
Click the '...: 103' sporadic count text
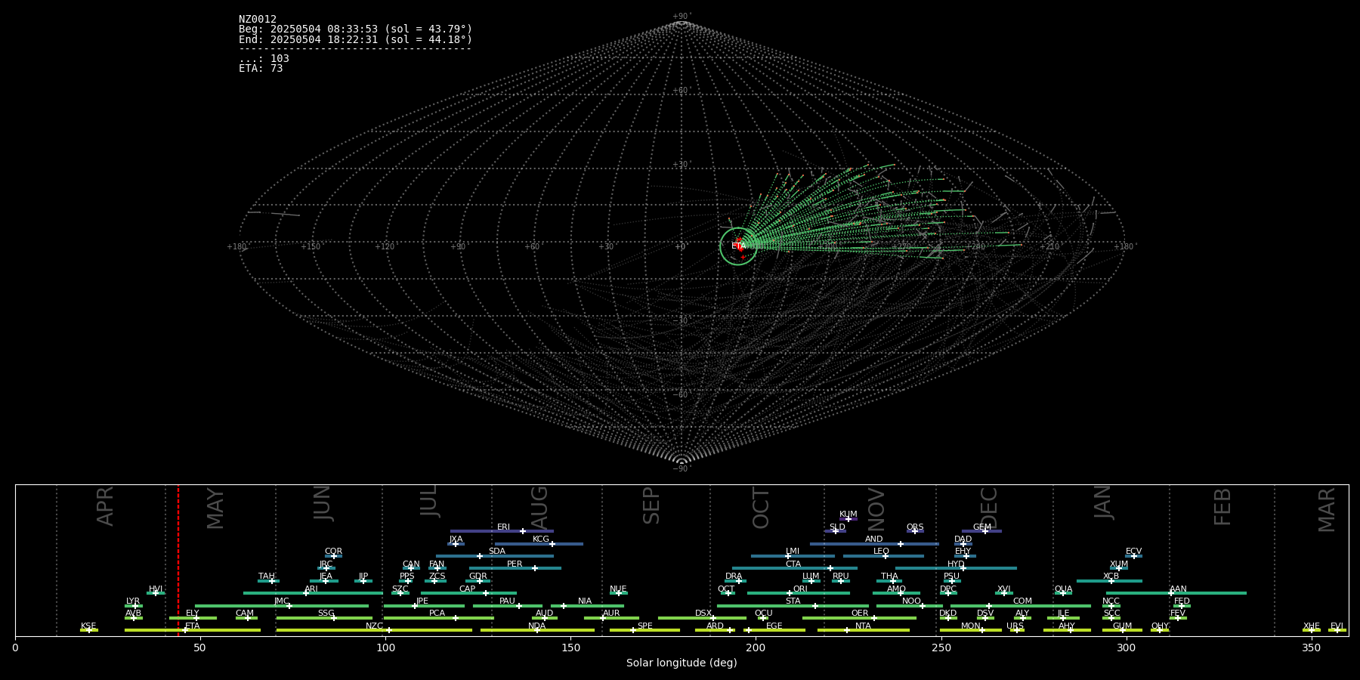tap(264, 58)
